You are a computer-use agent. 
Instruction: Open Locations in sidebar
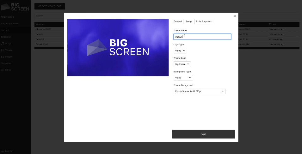tap(6, 37)
